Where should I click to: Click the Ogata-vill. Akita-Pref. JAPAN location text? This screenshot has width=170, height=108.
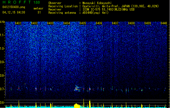(121, 6)
